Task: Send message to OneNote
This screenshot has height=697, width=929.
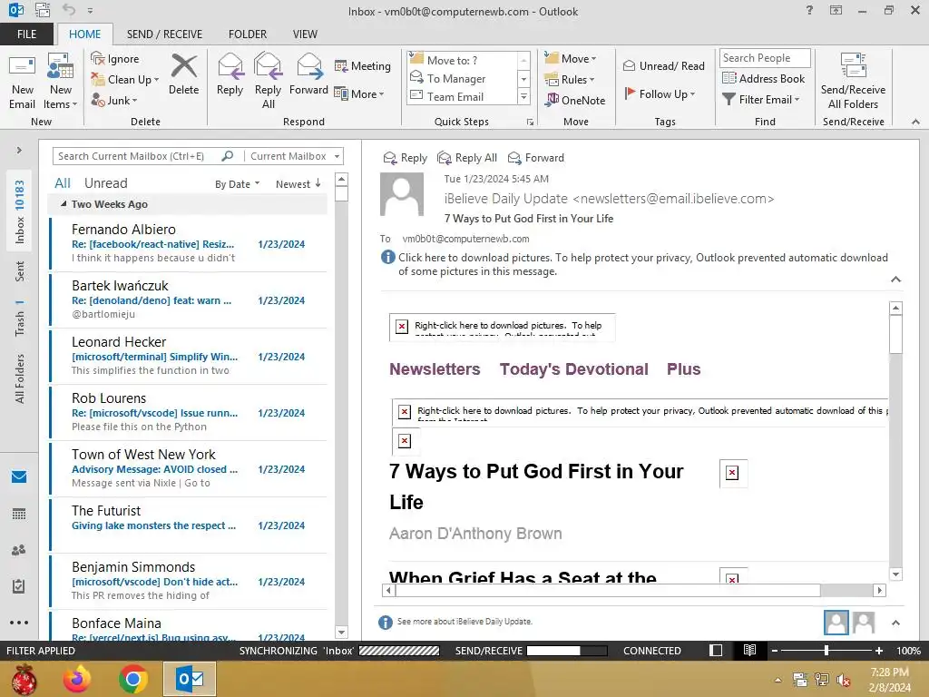Action: 575,100
